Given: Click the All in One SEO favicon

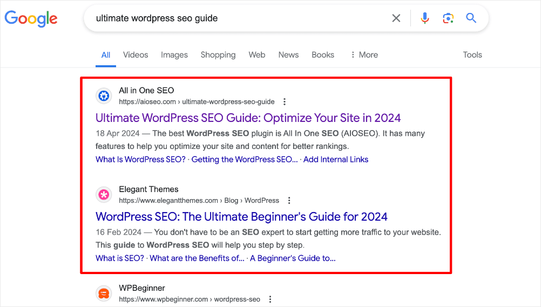Looking at the screenshot, I should click(x=104, y=96).
